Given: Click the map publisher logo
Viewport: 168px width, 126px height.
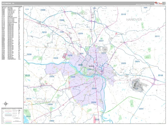Looking at the screenshot, I should [158, 3].
